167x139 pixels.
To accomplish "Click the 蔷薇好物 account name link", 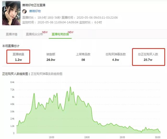I will (x=35, y=11).
